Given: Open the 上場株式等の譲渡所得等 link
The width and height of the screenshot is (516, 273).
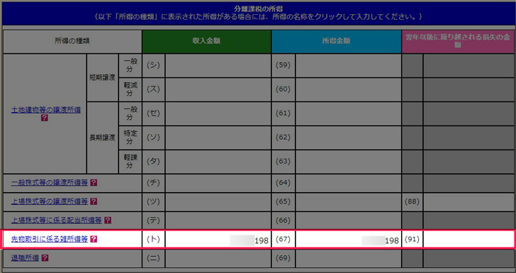Looking at the screenshot, I should (50, 201).
